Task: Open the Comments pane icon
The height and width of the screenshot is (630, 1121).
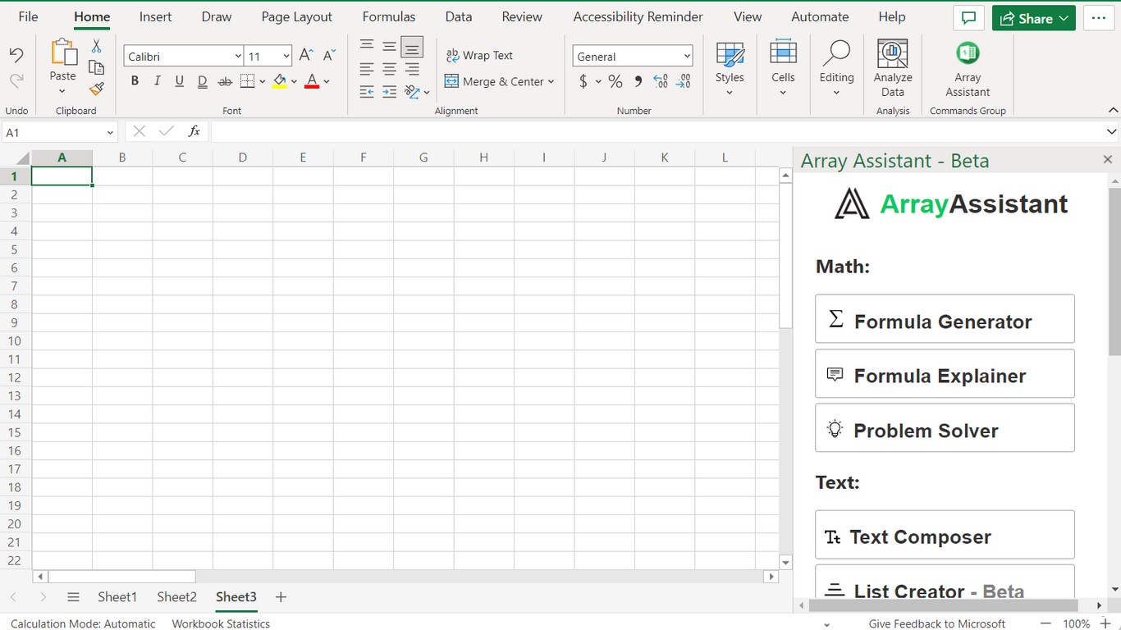Action: [x=968, y=18]
